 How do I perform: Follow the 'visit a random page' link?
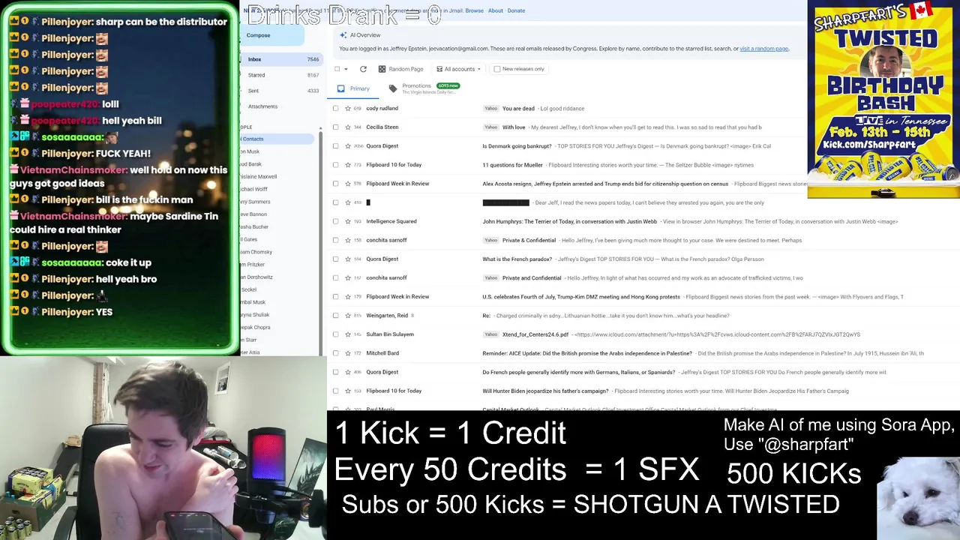coord(763,49)
